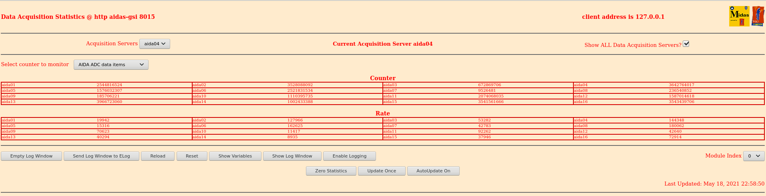Click the Midas logo icon

739,16
